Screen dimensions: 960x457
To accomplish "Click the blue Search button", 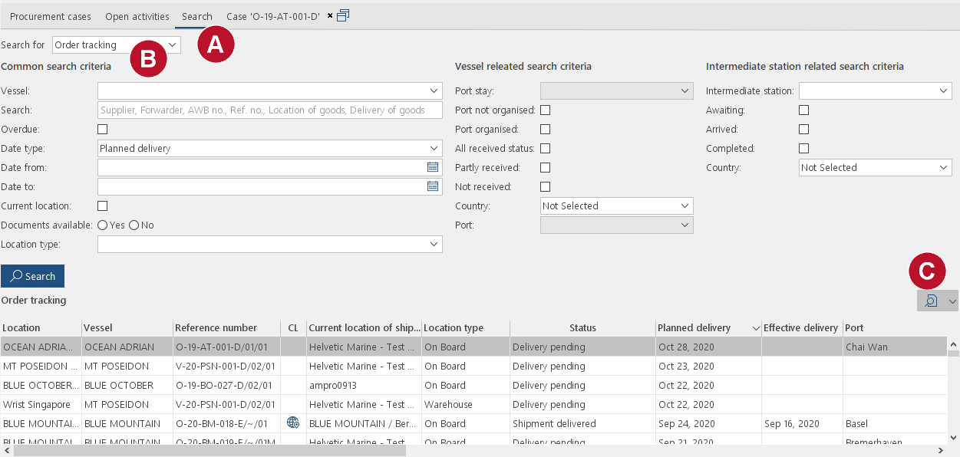I will tap(32, 276).
